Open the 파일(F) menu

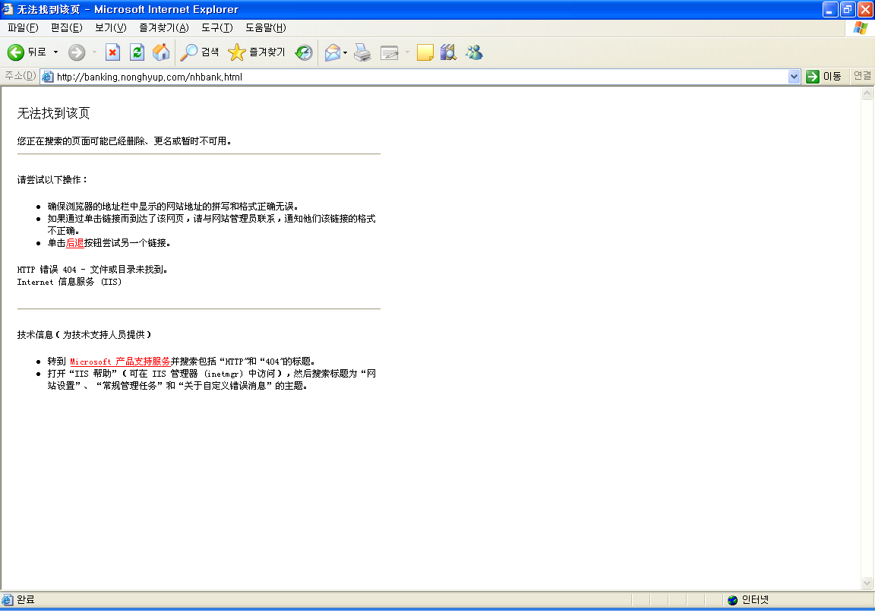(23, 27)
